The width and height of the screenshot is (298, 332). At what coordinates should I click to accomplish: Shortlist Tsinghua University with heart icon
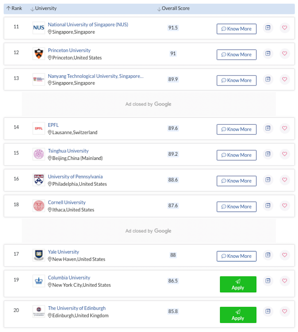tap(284, 154)
